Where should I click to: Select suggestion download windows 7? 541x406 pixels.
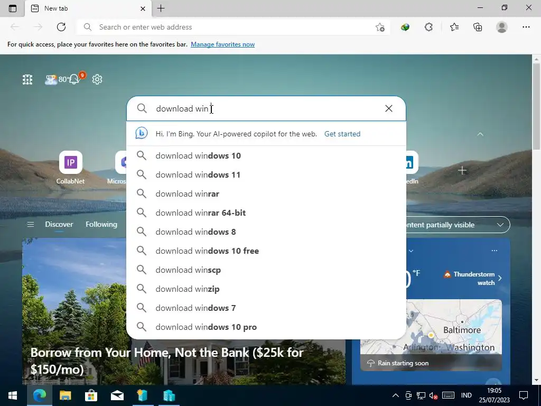(x=266, y=308)
